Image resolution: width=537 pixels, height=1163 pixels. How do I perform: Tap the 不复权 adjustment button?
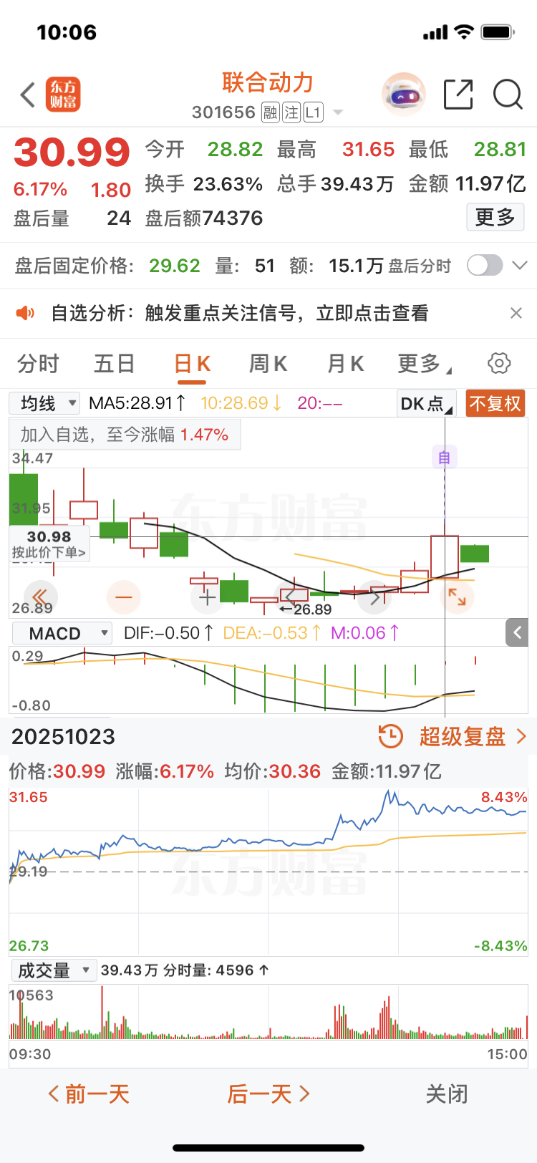point(495,404)
